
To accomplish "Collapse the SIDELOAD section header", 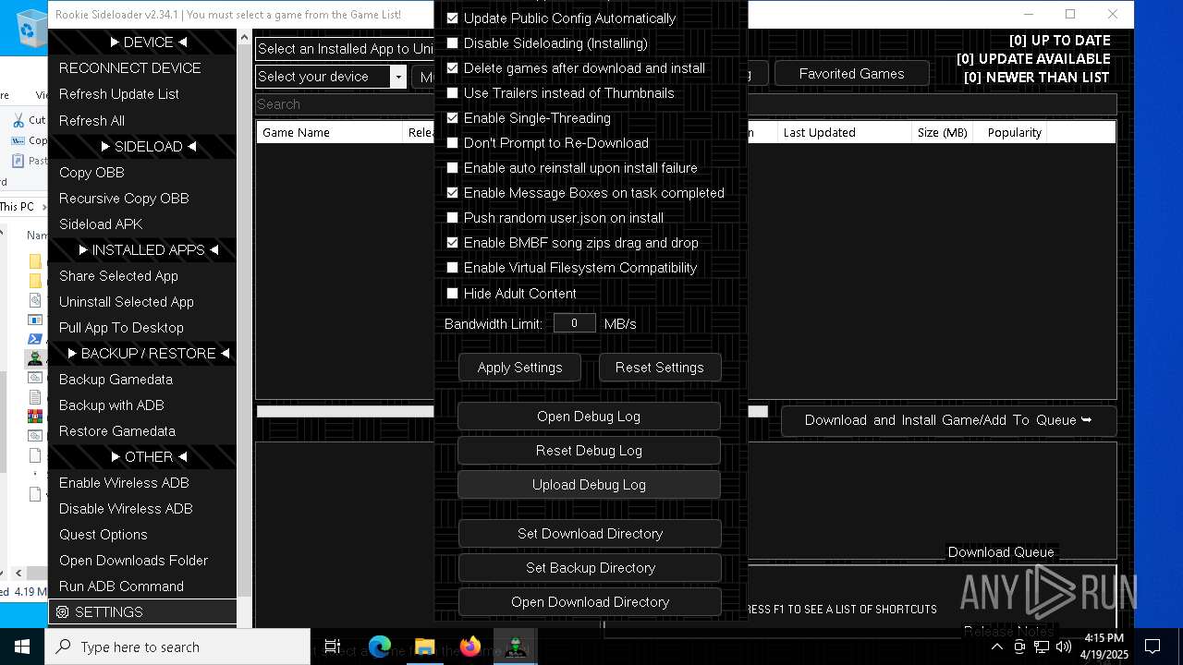I will [x=142, y=147].
